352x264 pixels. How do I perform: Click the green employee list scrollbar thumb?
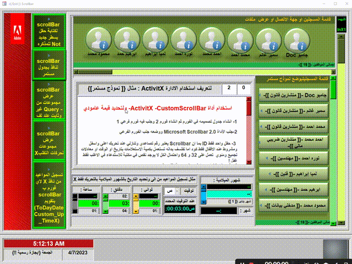(333, 90)
